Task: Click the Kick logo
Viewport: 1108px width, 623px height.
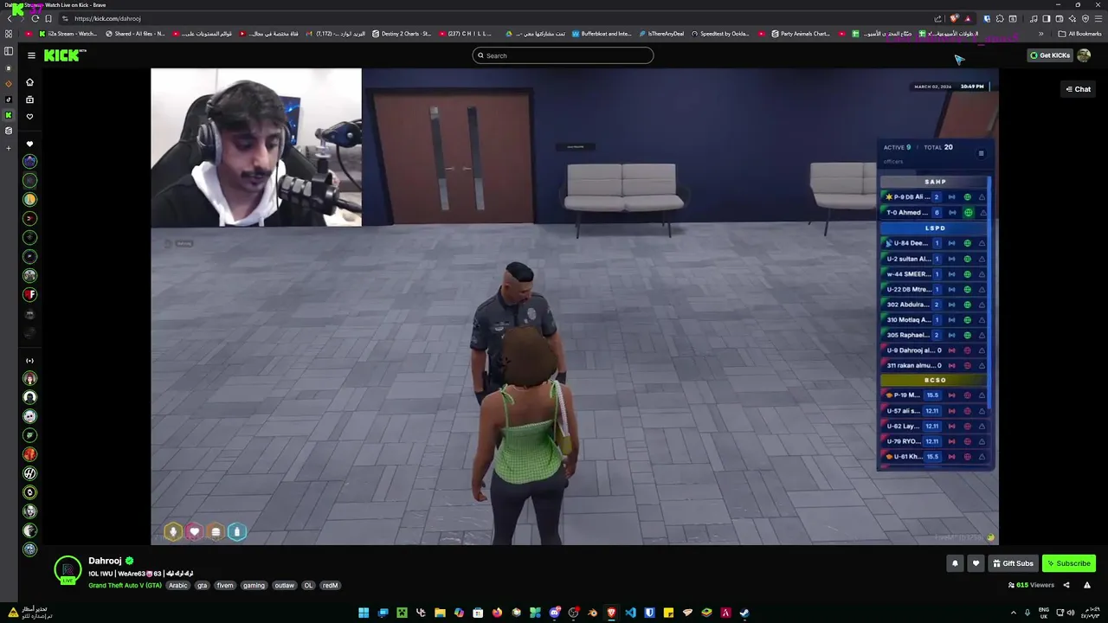Action: pyautogui.click(x=65, y=55)
